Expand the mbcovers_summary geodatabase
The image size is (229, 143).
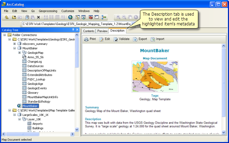tap(14, 44)
